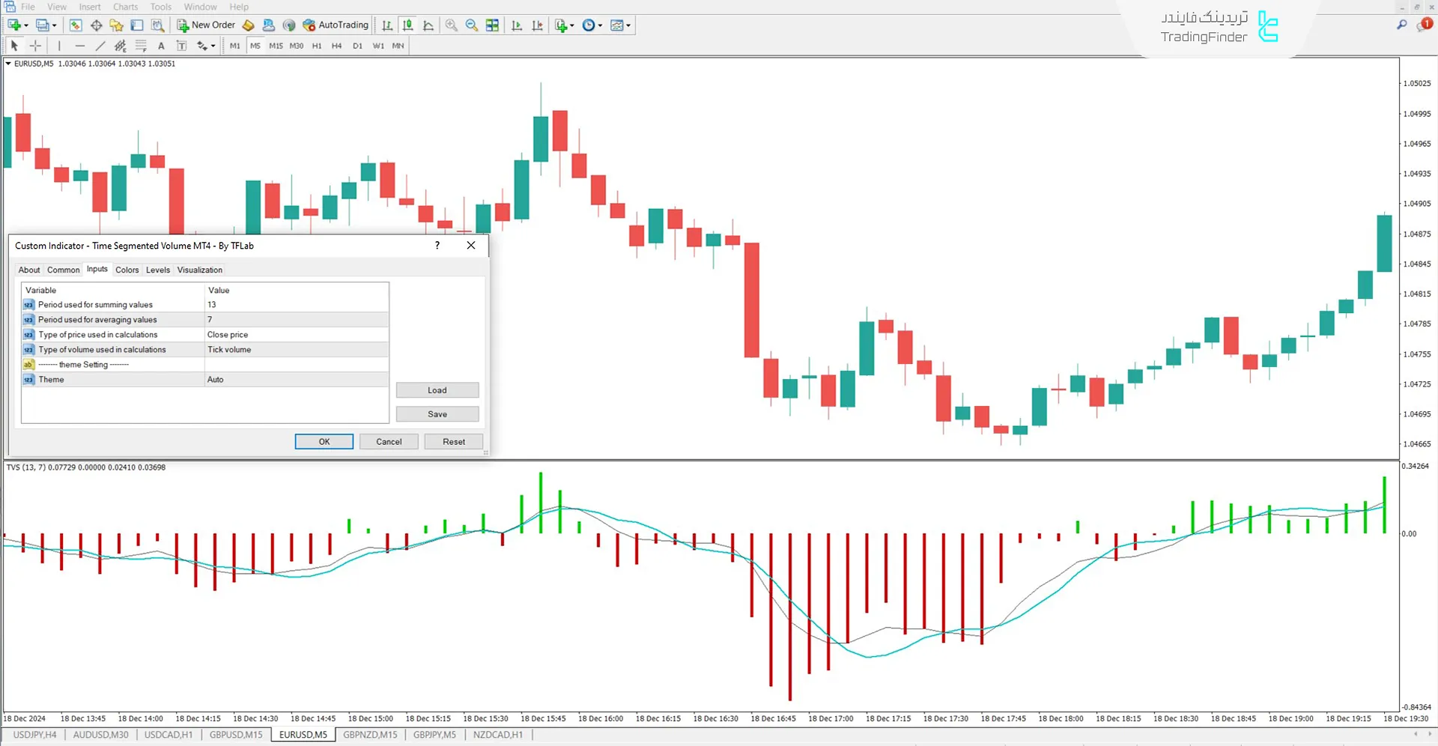Click the Load button in indicator dialog
1438x746 pixels.
coord(437,389)
